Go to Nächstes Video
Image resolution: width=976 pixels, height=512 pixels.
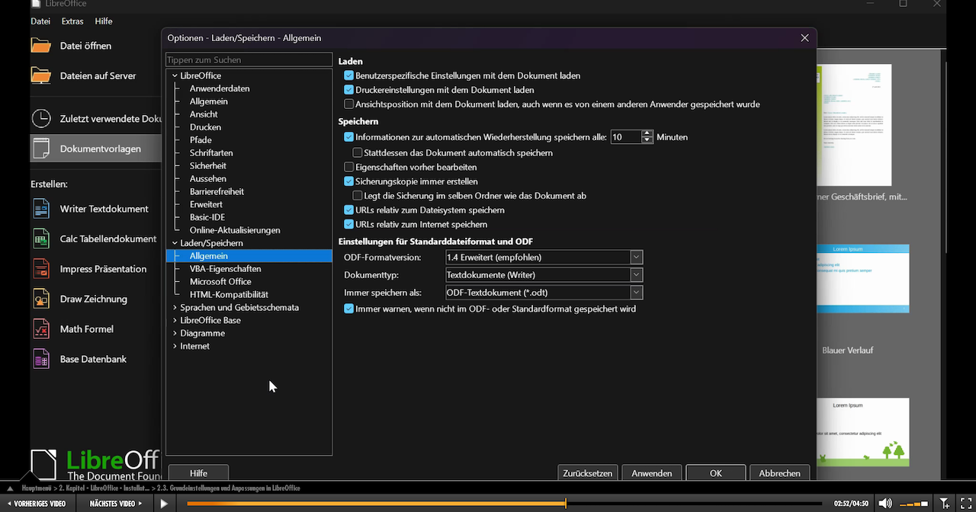pyautogui.click(x=116, y=504)
